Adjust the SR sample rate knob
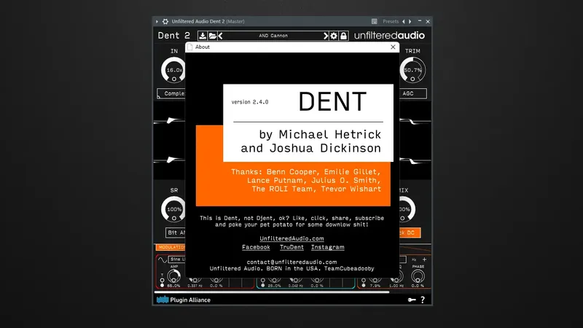This screenshot has width=583, height=328. pyautogui.click(x=173, y=209)
